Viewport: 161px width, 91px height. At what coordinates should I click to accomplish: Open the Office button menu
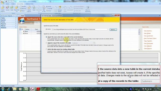pos(2,2)
